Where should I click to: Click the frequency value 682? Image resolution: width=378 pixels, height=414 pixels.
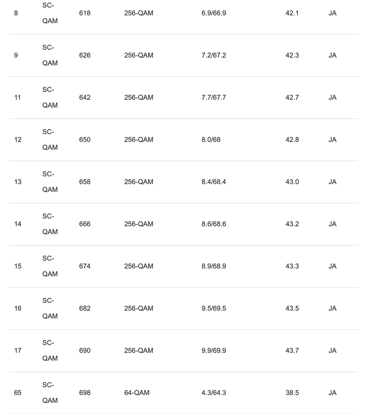(x=85, y=308)
